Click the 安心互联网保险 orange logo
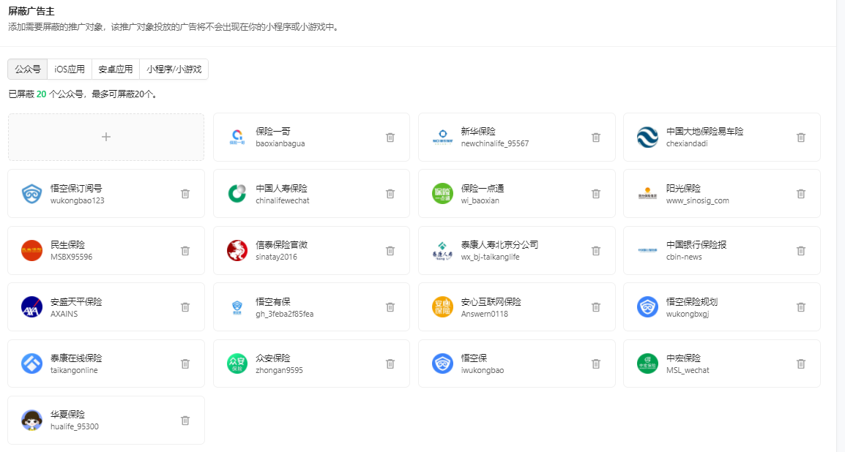845x452 pixels. click(442, 307)
